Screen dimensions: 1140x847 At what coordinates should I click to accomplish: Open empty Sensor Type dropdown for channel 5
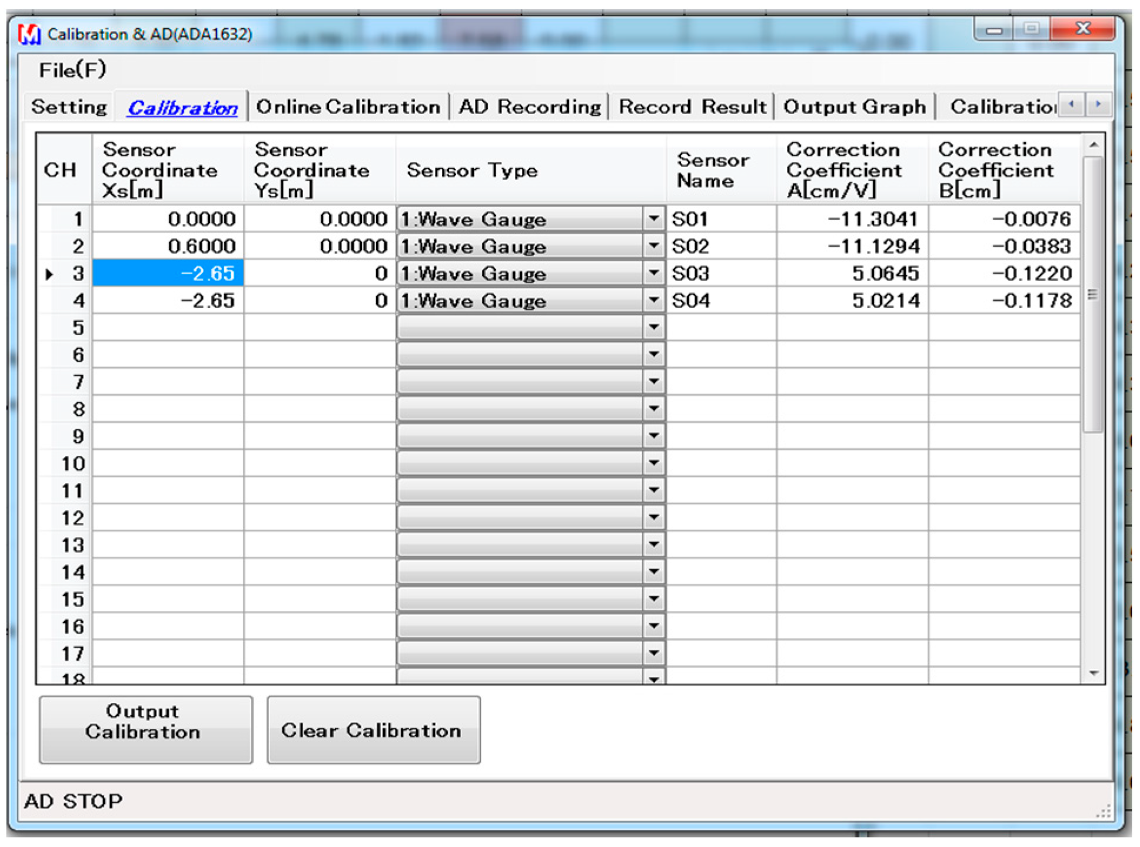pyautogui.click(x=653, y=328)
